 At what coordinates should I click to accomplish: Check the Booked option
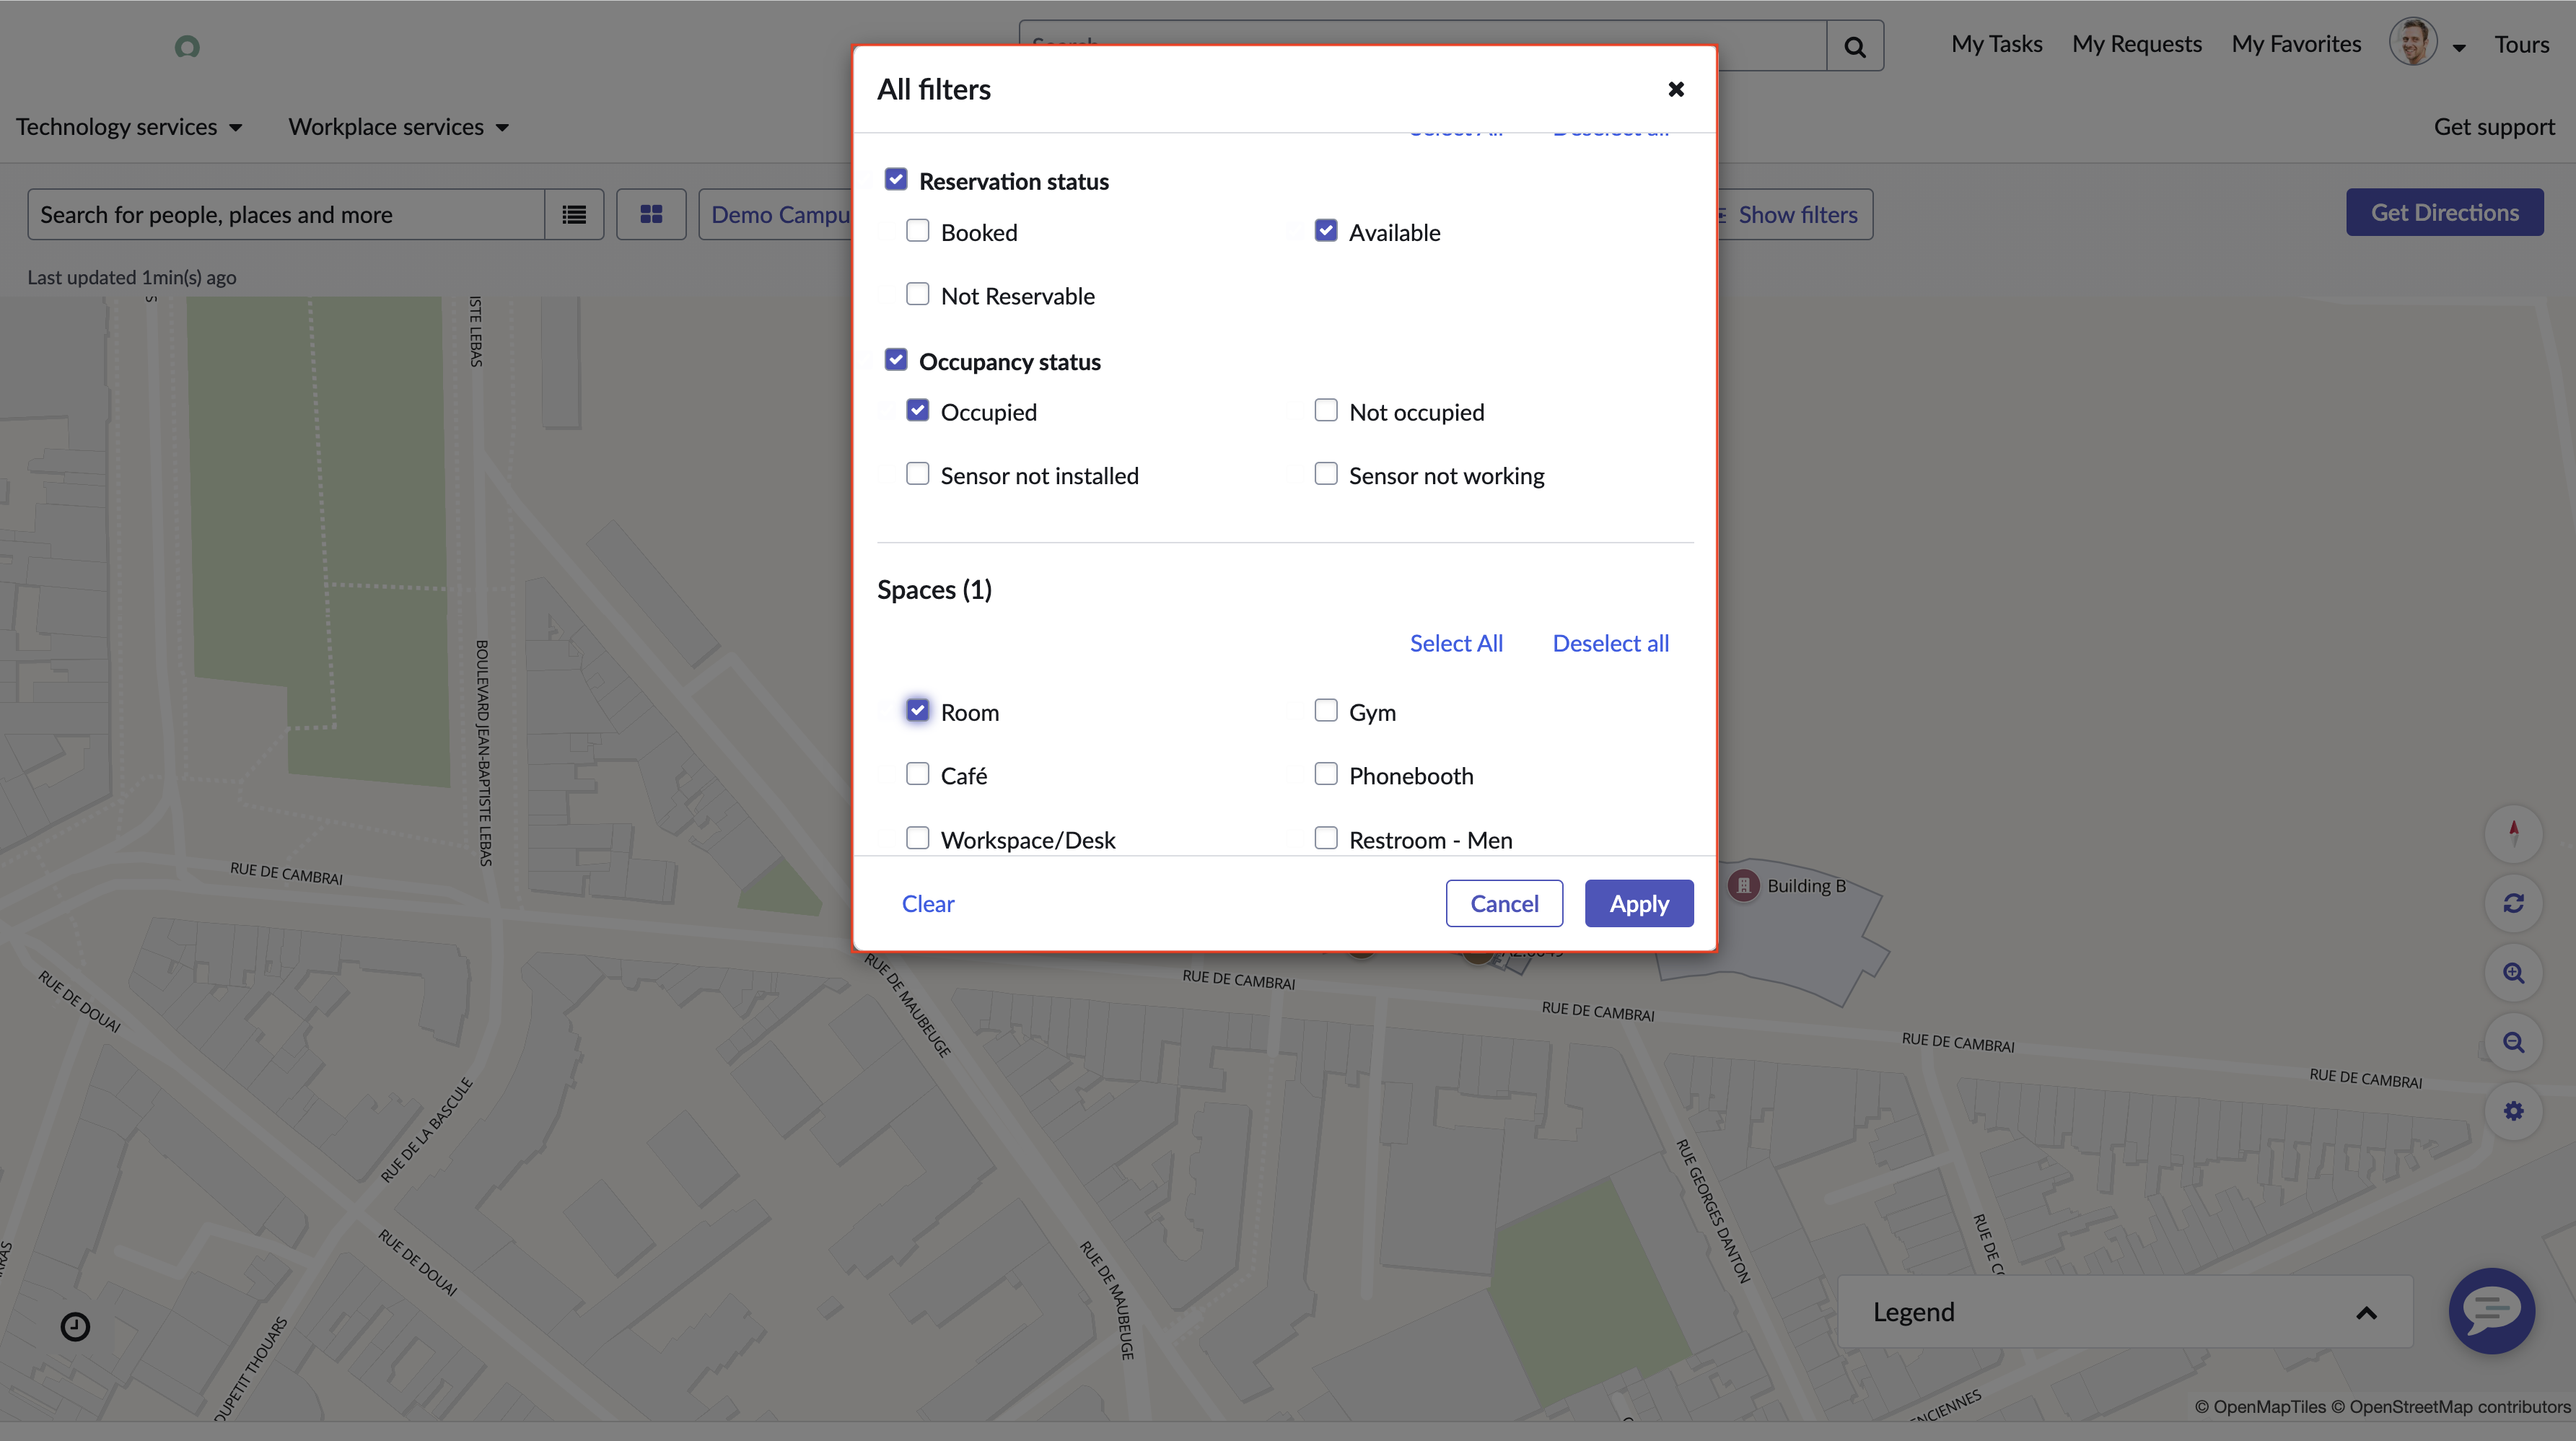pos(917,231)
